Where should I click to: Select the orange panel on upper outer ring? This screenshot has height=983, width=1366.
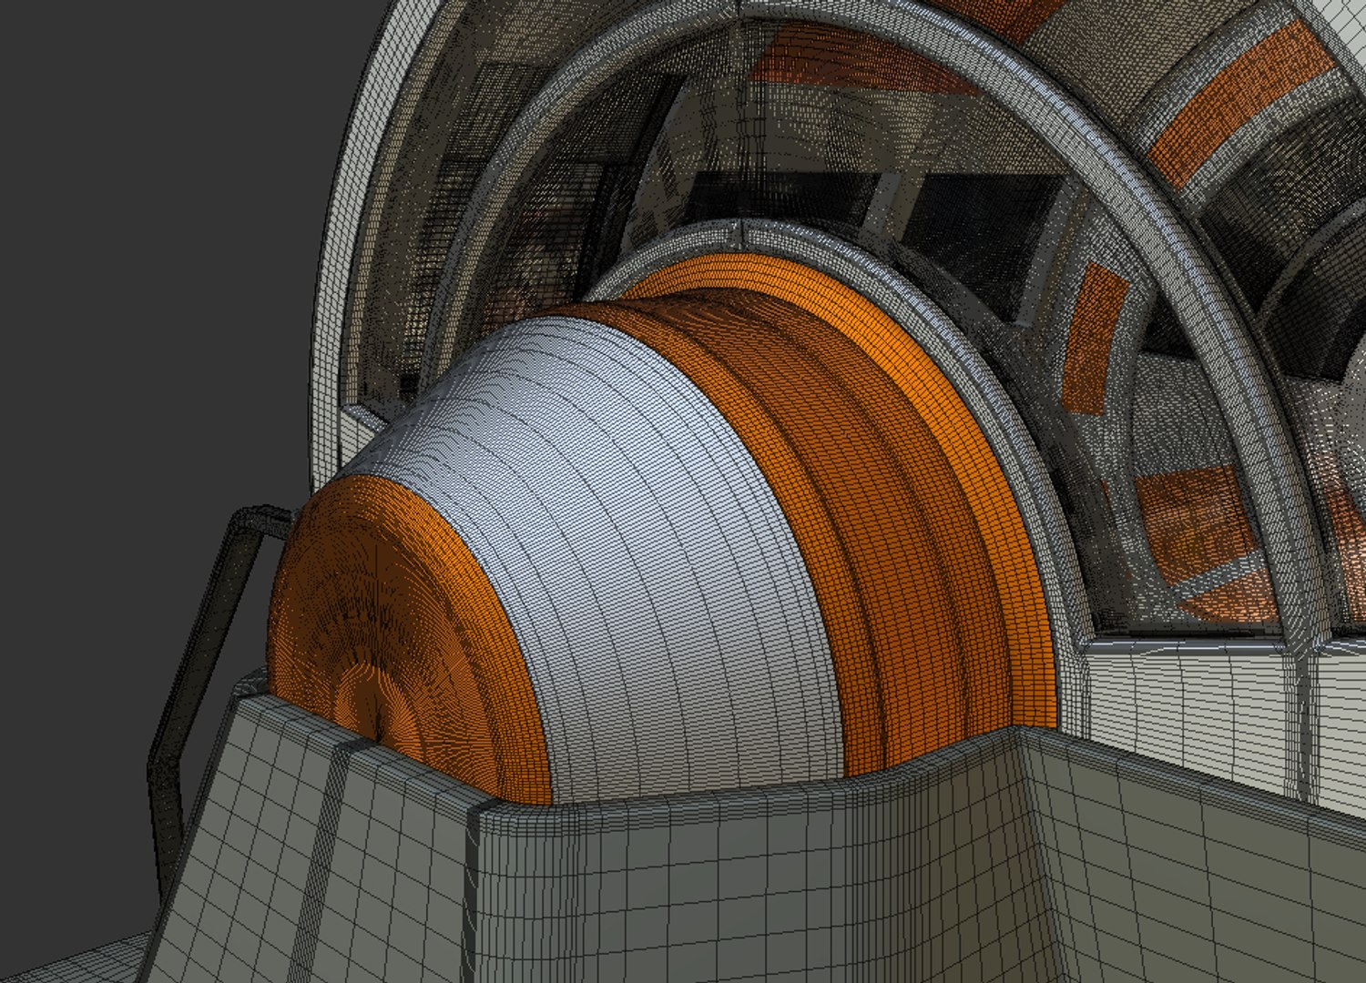(x=1229, y=105)
